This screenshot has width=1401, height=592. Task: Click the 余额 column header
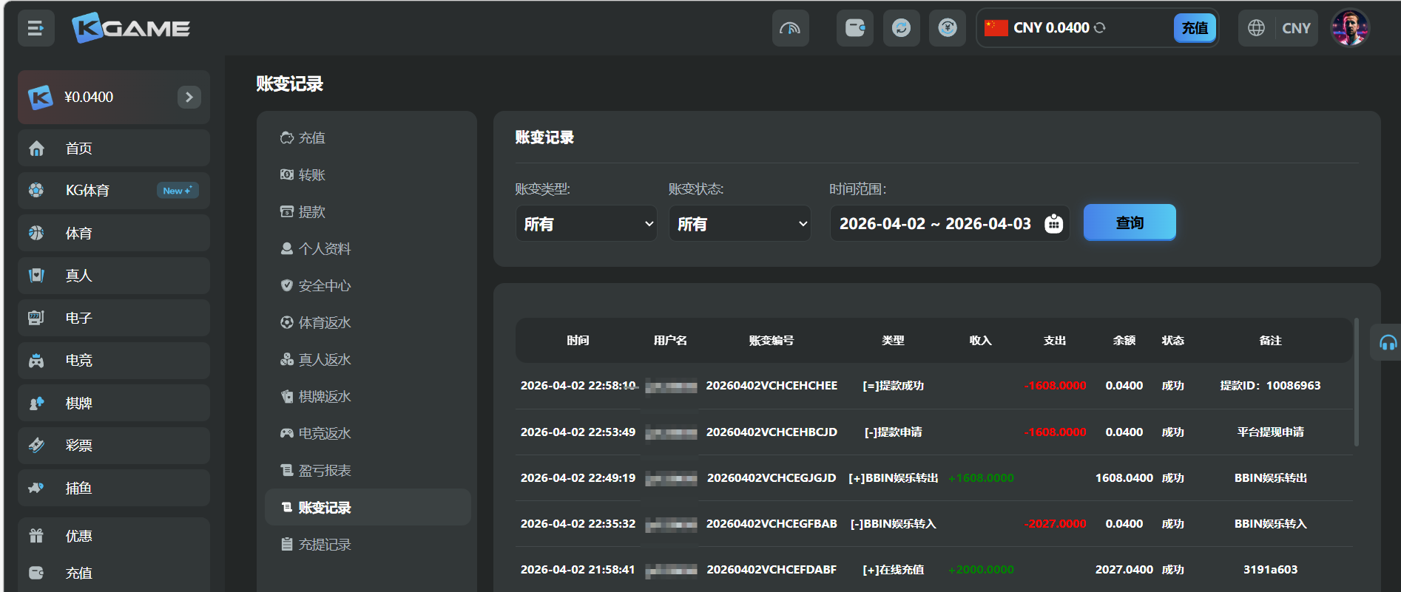[x=1124, y=341]
